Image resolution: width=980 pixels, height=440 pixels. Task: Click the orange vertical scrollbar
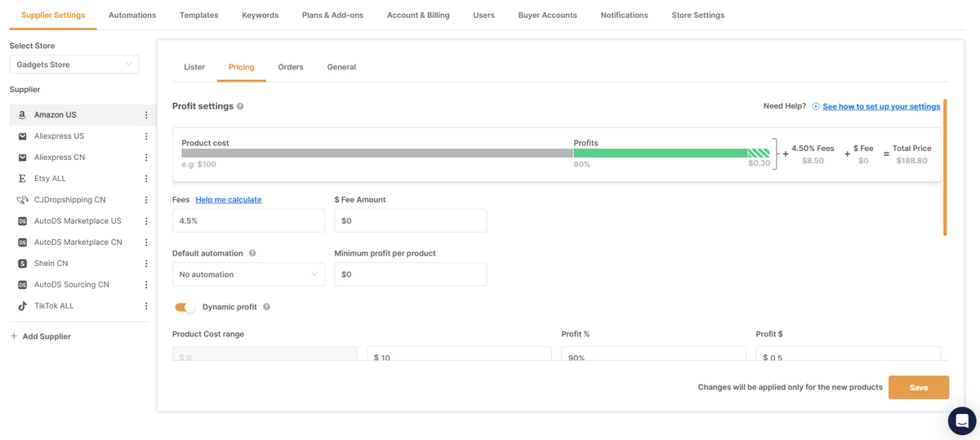tap(945, 167)
